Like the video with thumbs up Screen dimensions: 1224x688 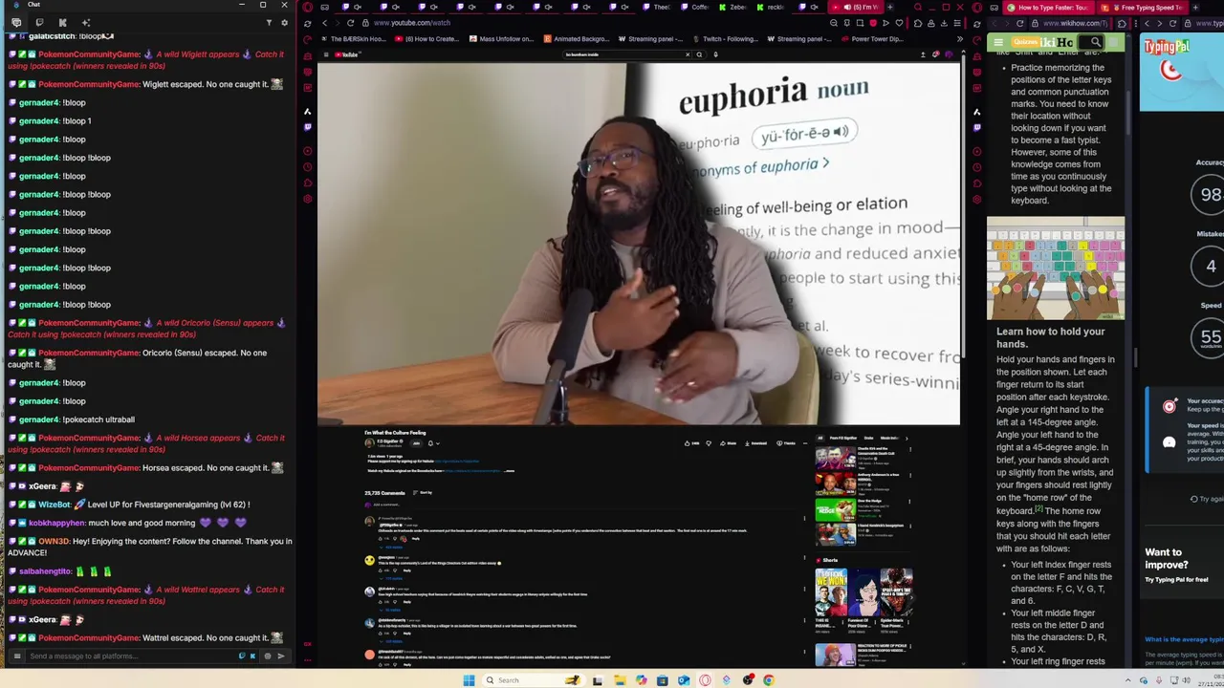(691, 443)
